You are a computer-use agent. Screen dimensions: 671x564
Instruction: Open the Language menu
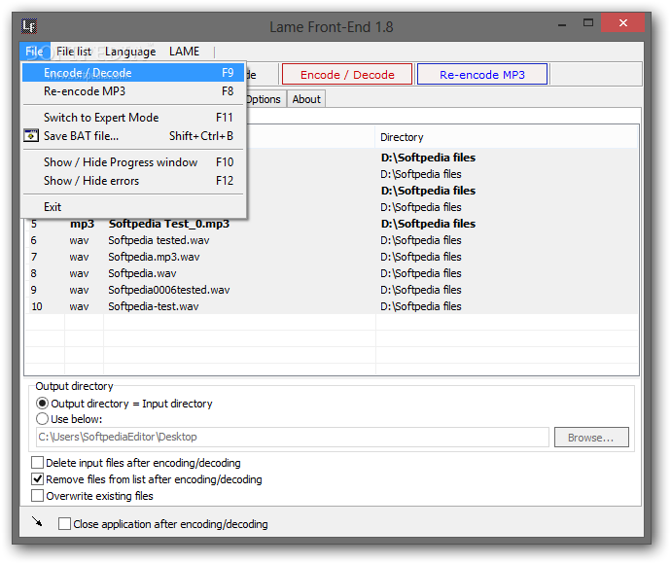pyautogui.click(x=130, y=52)
